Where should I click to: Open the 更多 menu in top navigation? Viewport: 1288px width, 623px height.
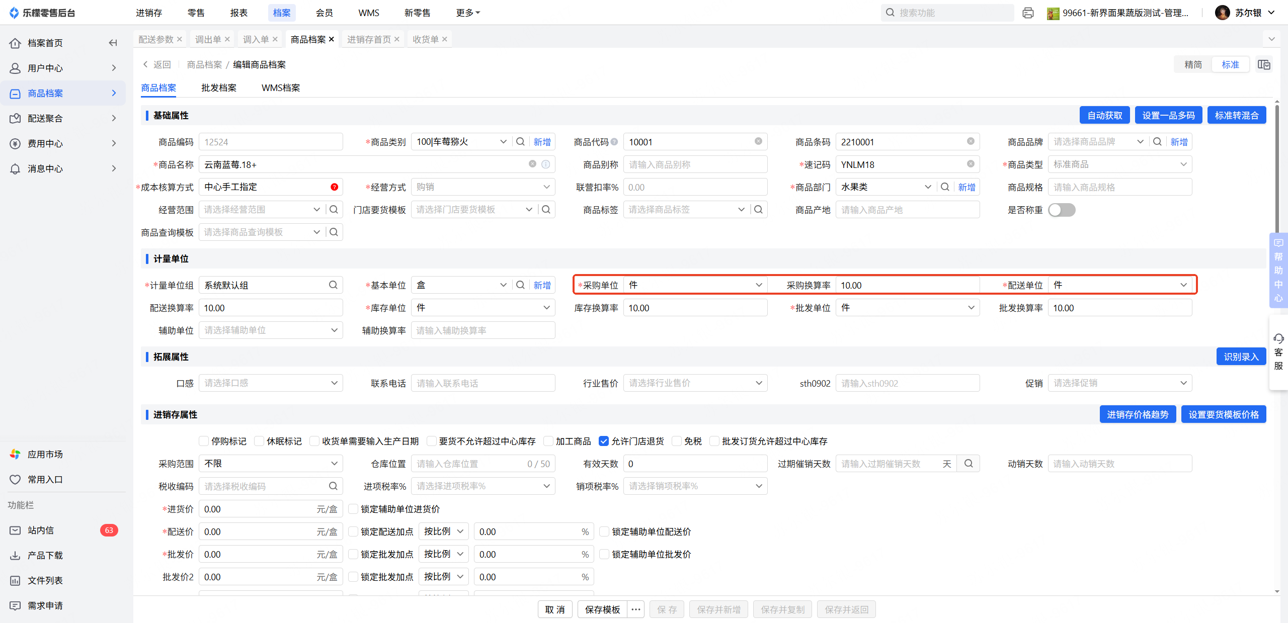[468, 13]
